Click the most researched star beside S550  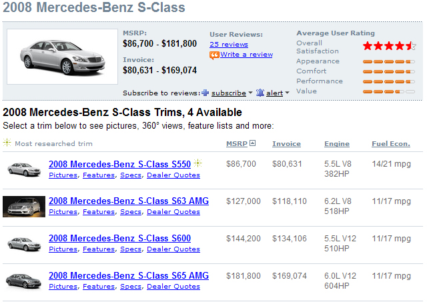click(x=197, y=163)
